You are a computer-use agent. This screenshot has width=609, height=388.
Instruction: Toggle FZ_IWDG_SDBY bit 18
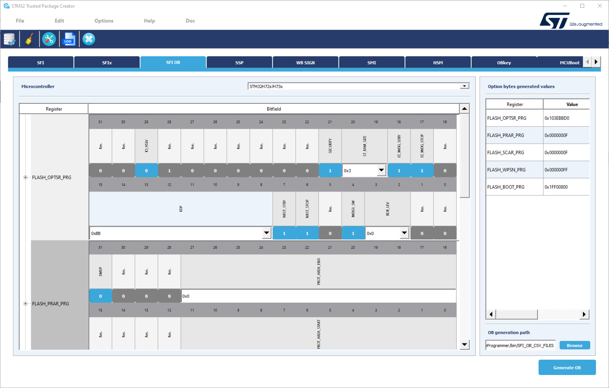coord(399,170)
